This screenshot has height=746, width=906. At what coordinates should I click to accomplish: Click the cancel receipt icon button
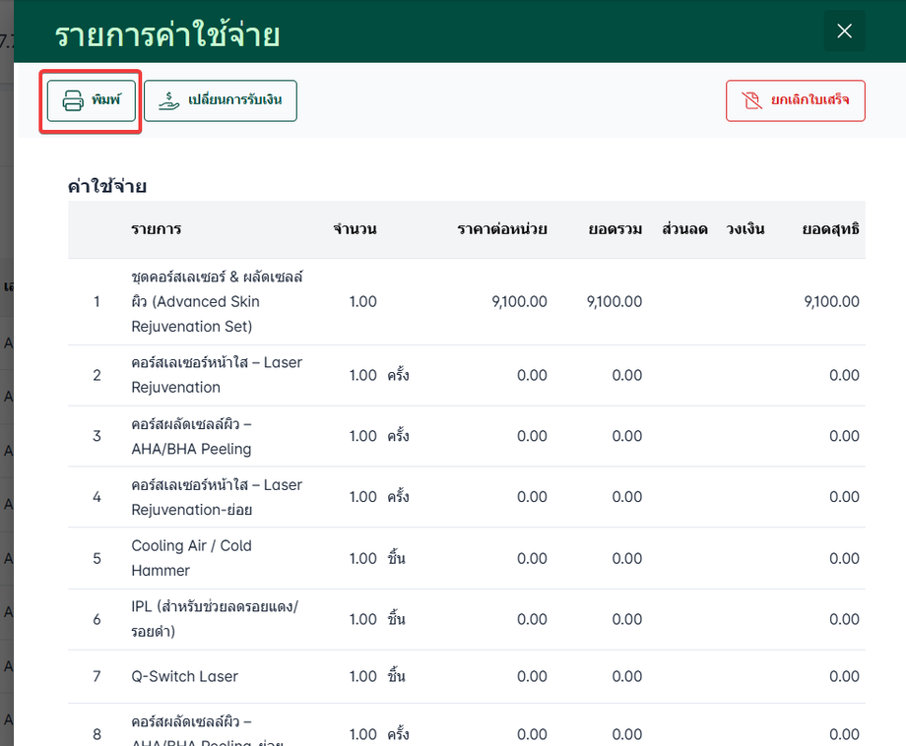(x=750, y=100)
